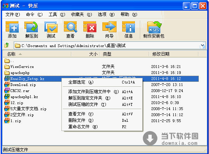The image size is (209, 154).
Task: Click the 2空文件.zip file icon
Action: pyautogui.click(x=7, y=115)
